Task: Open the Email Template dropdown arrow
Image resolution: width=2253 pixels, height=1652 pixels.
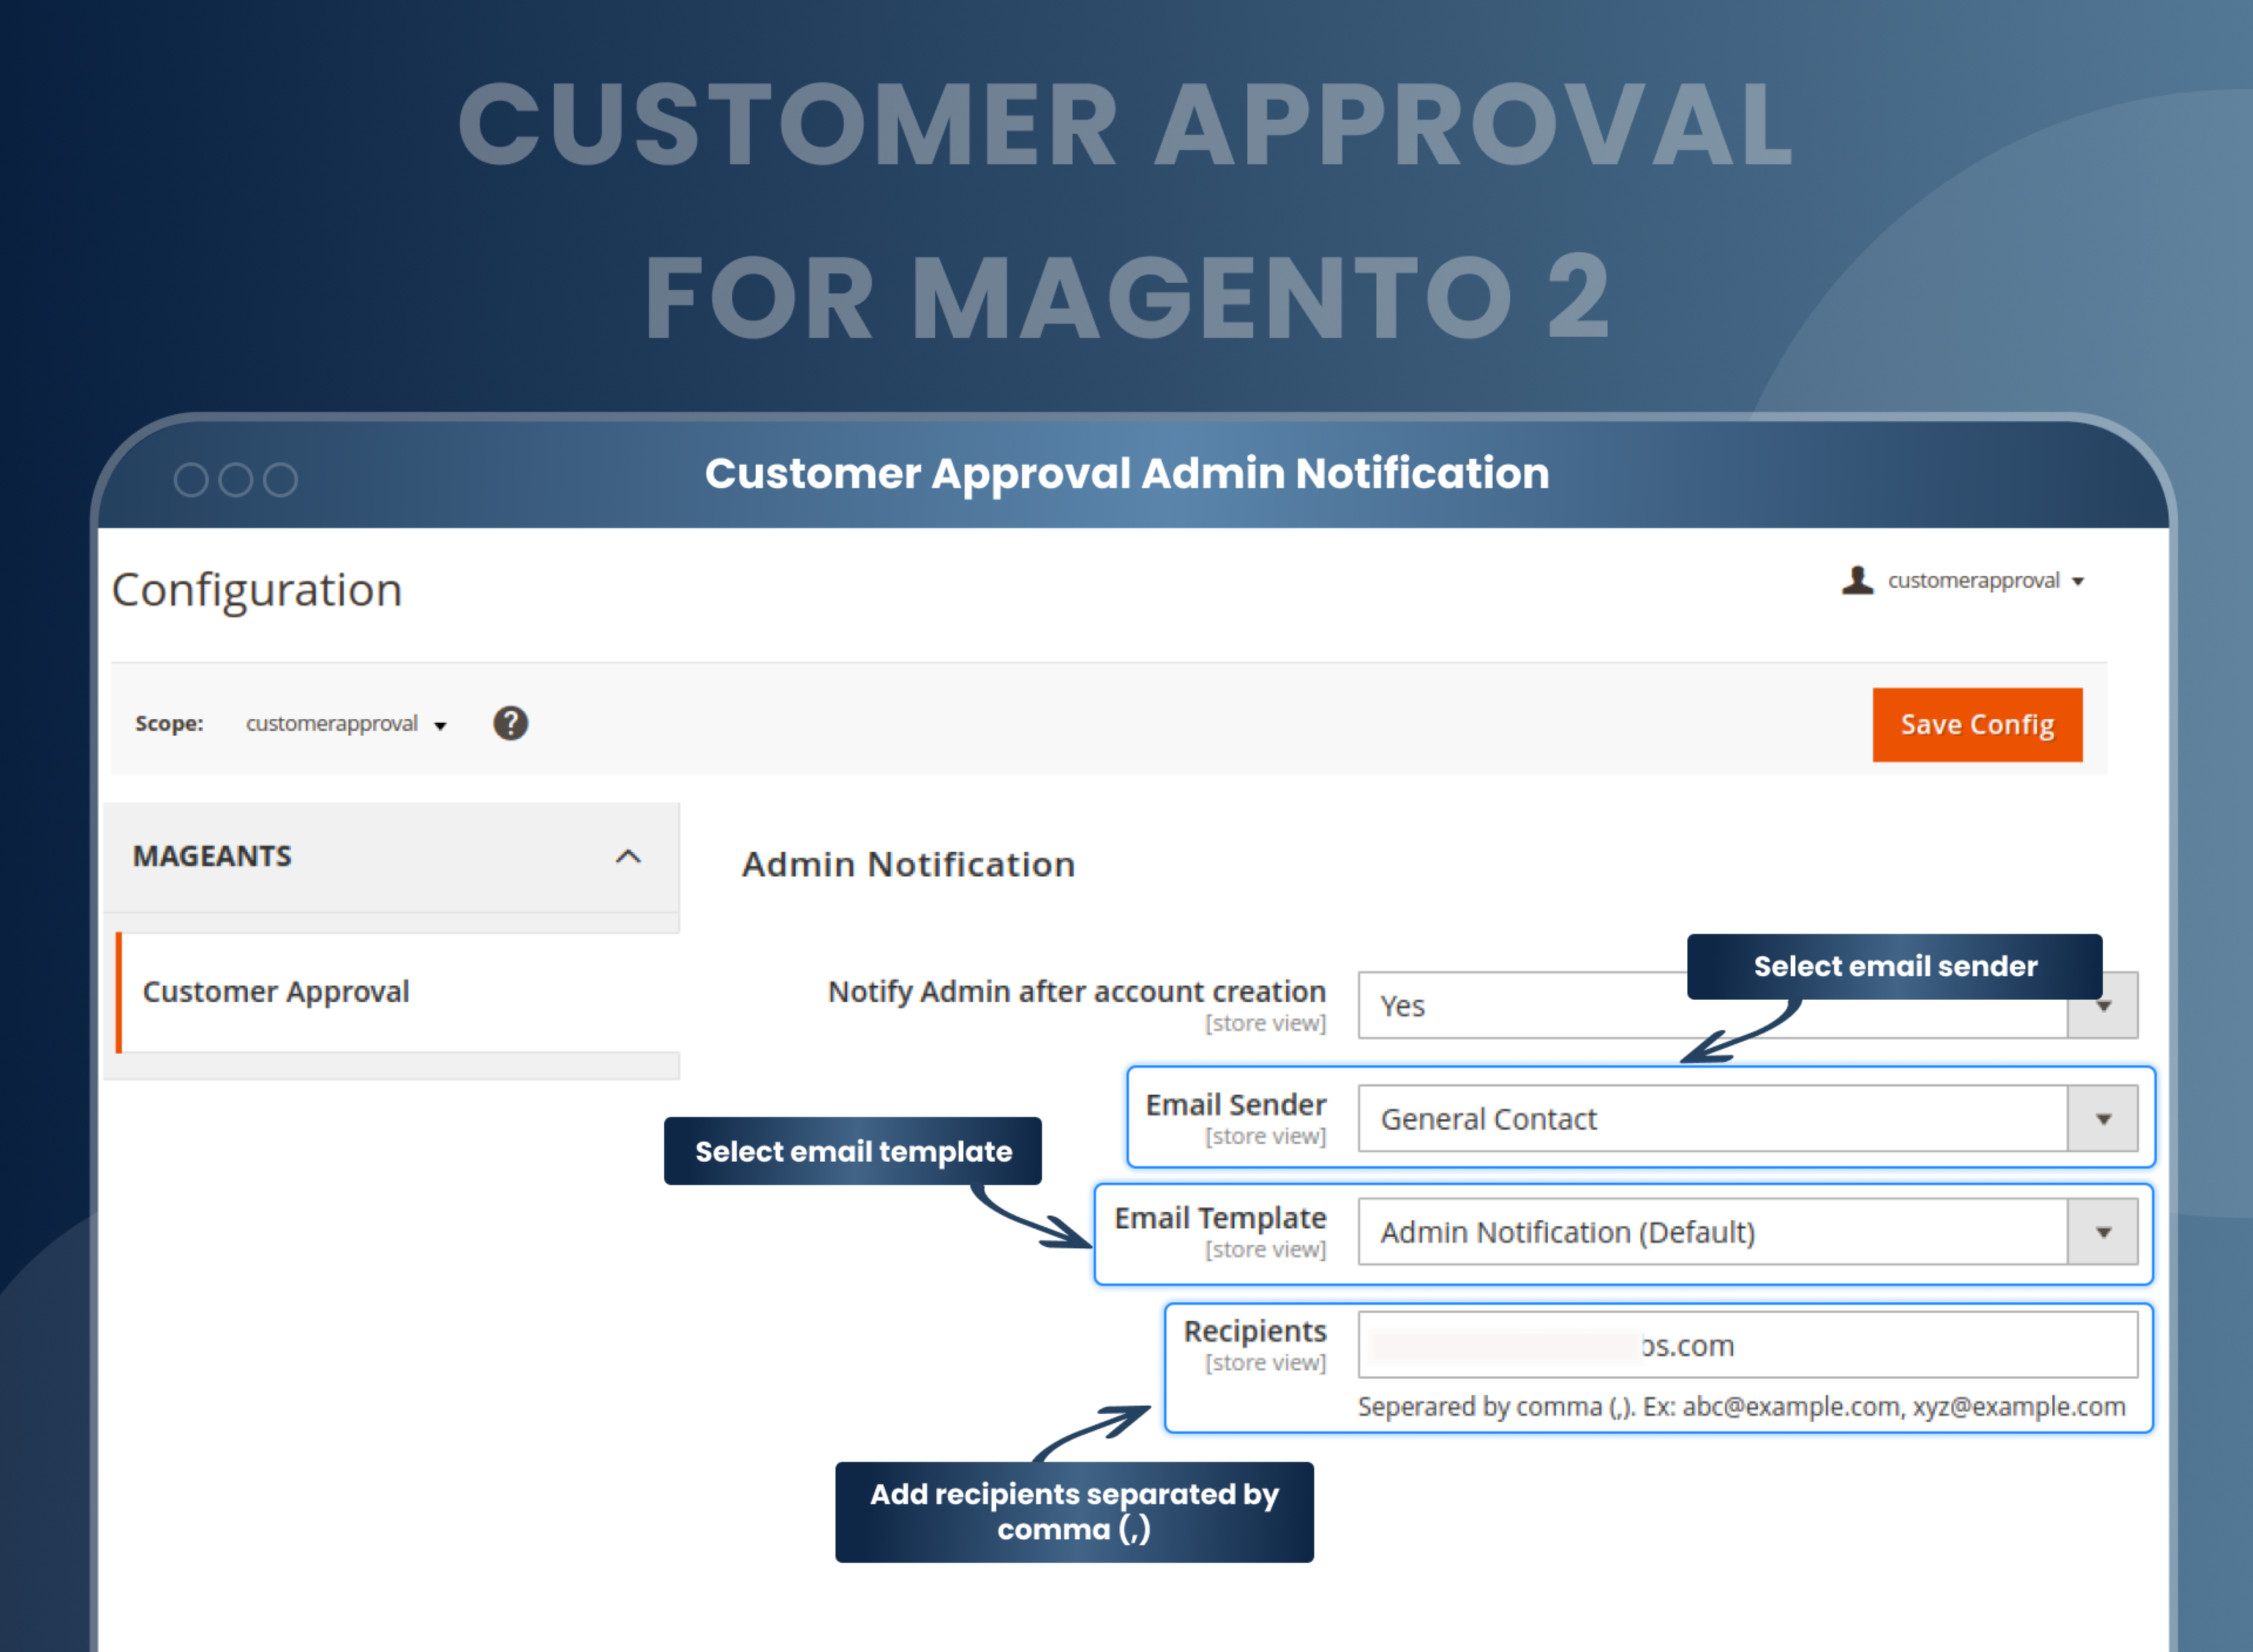Action: coord(2105,1232)
